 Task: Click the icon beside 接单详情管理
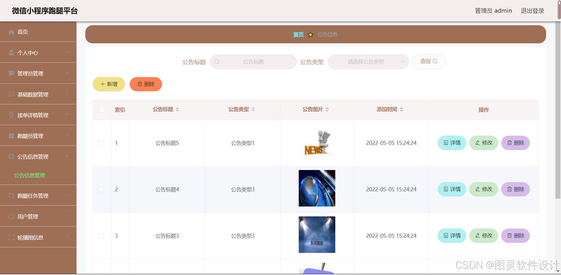point(11,115)
